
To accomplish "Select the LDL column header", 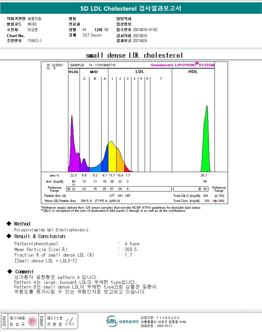I will 140,72.
